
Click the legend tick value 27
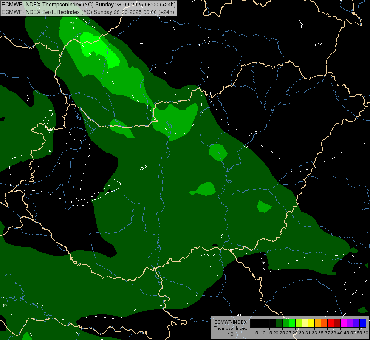click(289, 333)
